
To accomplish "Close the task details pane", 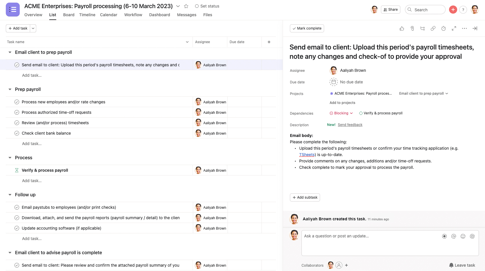I will [x=475, y=28].
